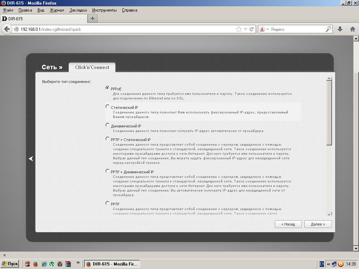Reload the page with refresh icon

coord(252,29)
